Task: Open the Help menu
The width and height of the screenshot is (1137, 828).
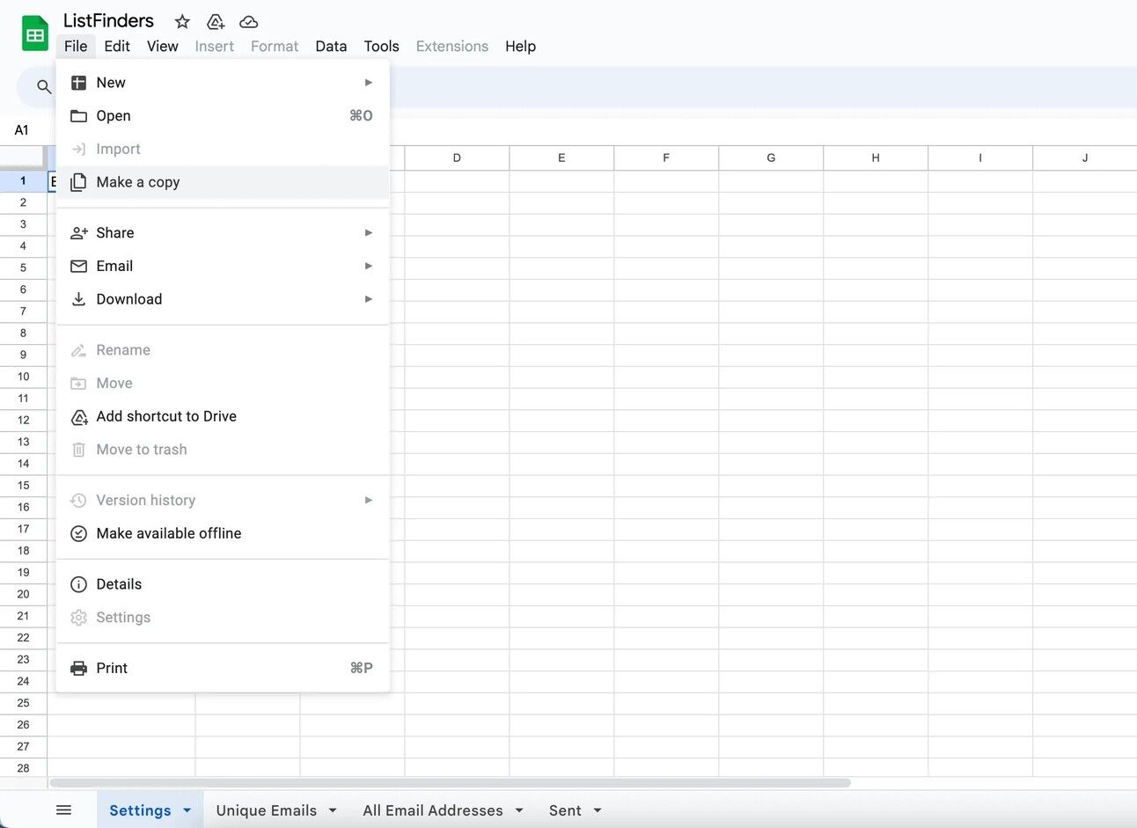Action: tap(520, 47)
